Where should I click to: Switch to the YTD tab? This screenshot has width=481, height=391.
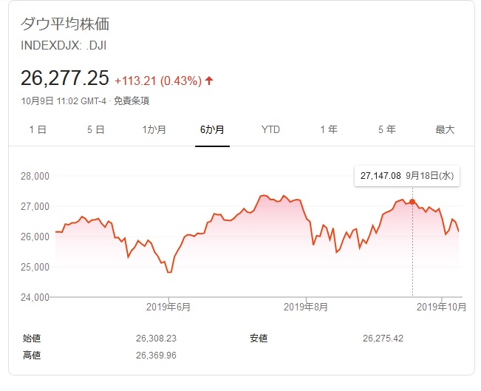coord(270,129)
